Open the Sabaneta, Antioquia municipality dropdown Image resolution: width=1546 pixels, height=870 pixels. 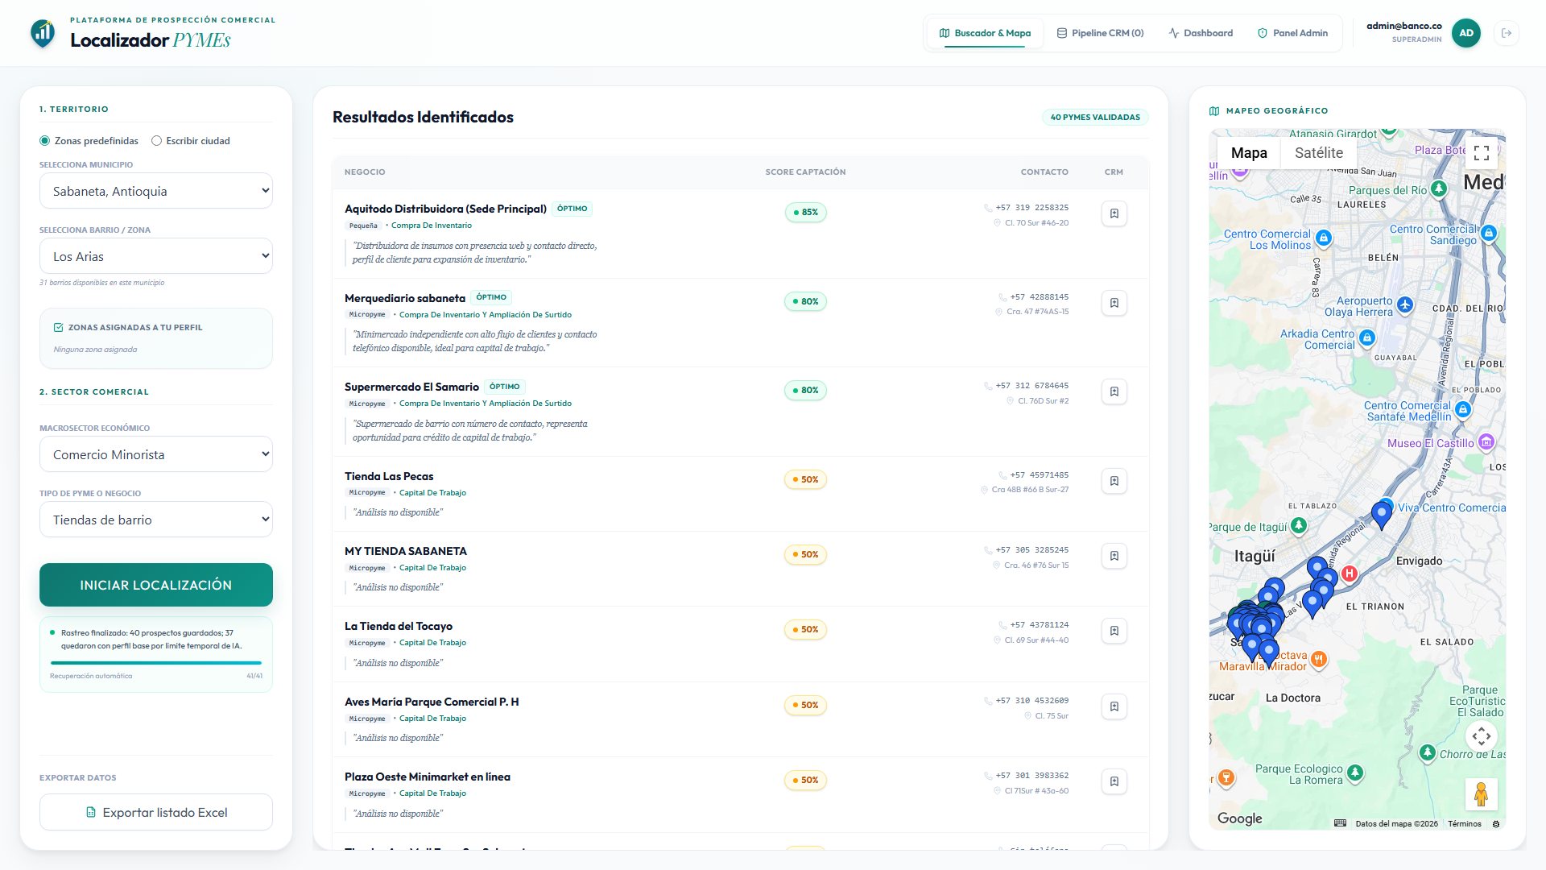156,191
